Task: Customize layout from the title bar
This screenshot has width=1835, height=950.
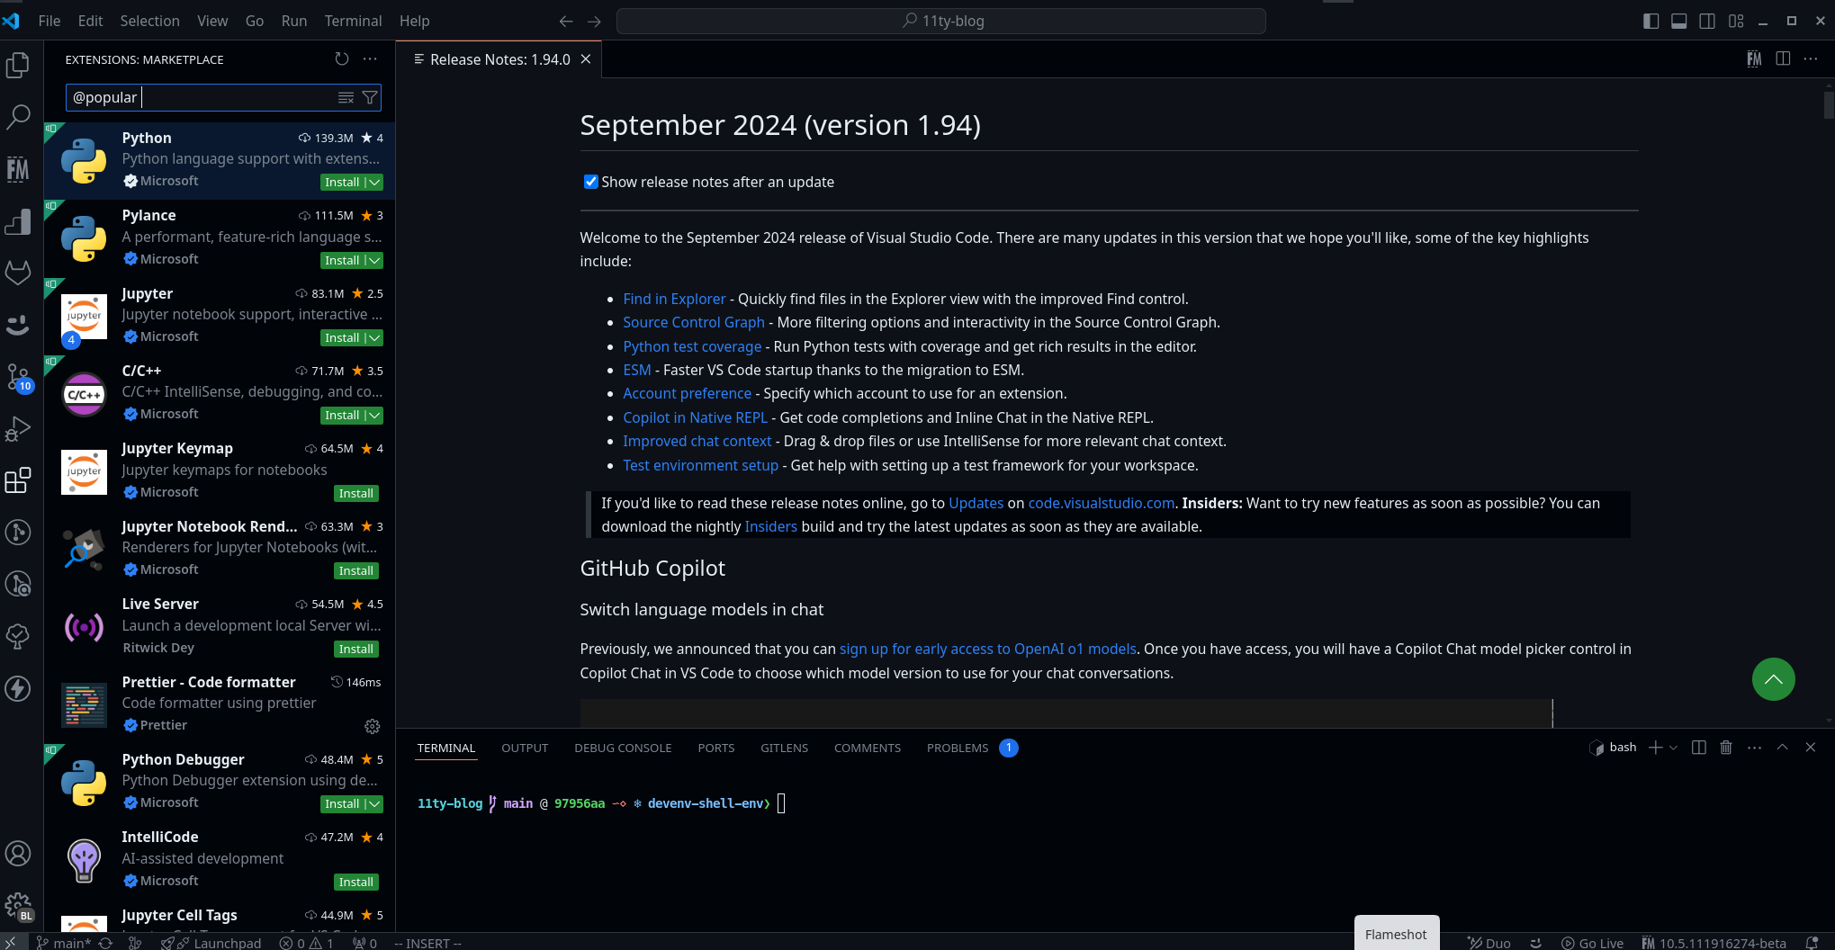Action: pos(1736,21)
